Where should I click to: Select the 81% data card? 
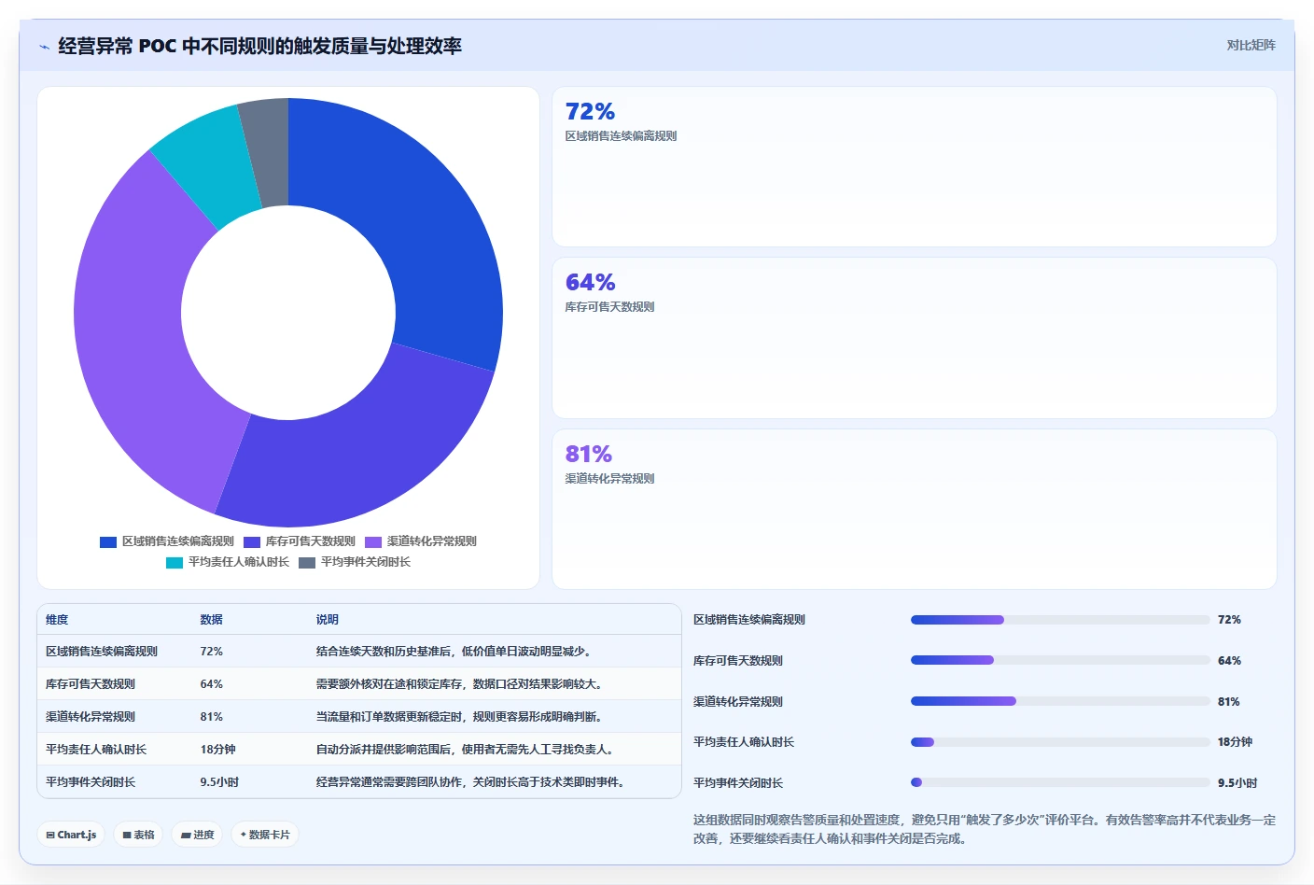click(x=915, y=509)
